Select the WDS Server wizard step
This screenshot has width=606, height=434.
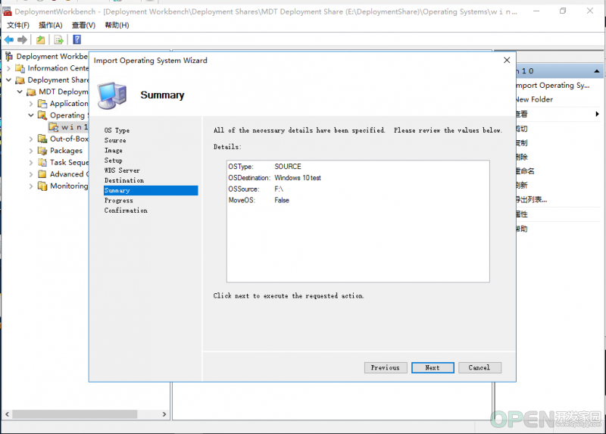(x=122, y=170)
